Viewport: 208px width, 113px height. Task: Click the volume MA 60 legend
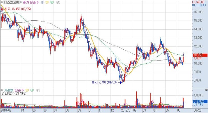click(32, 90)
